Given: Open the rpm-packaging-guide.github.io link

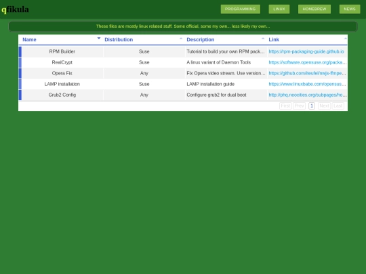Looking at the screenshot, I should pos(306,51).
